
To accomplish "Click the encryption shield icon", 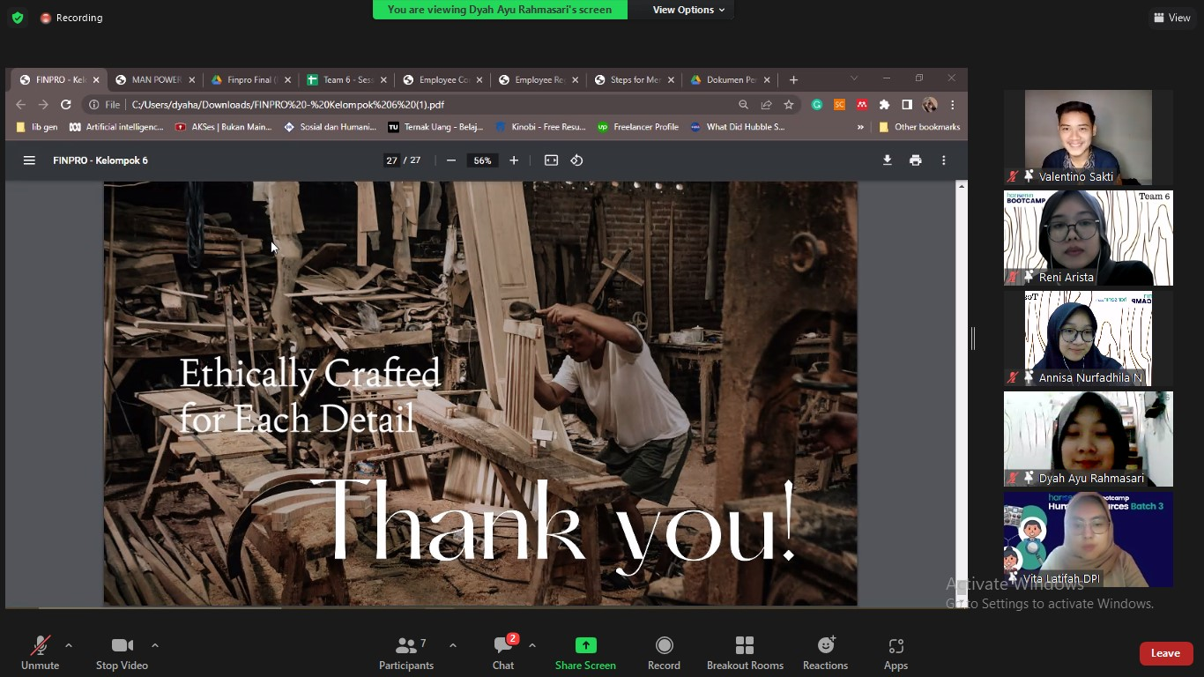I will pyautogui.click(x=18, y=18).
